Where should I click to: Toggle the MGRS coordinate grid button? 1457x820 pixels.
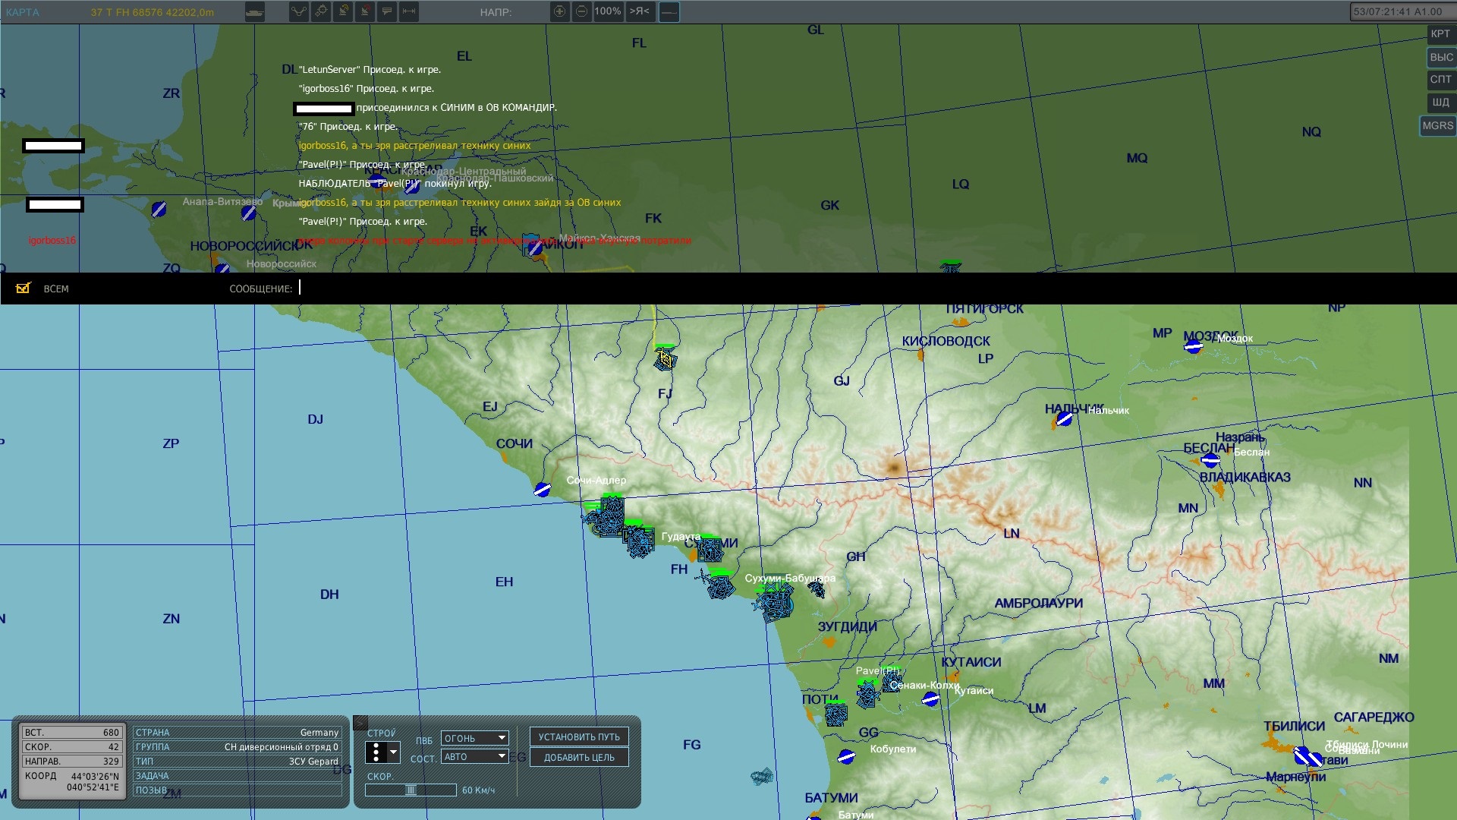pos(1437,126)
